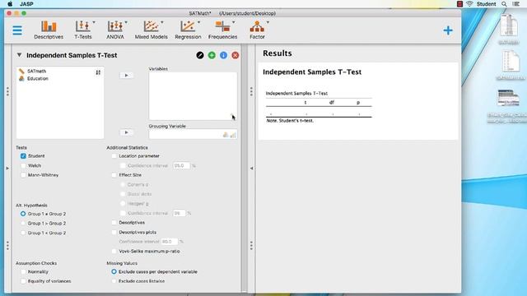The width and height of the screenshot is (527, 296).
Task: Click the blue plus add-modules icon
Action: click(x=448, y=30)
